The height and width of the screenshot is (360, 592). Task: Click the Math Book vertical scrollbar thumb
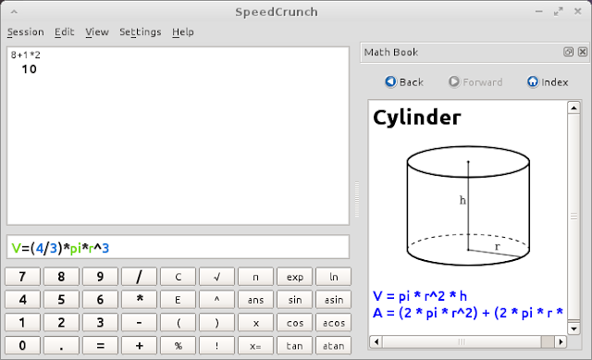(x=573, y=217)
